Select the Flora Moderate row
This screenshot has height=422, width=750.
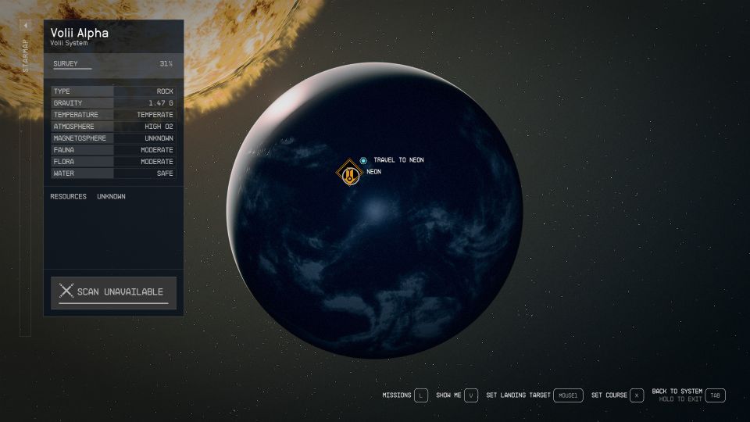pos(113,162)
